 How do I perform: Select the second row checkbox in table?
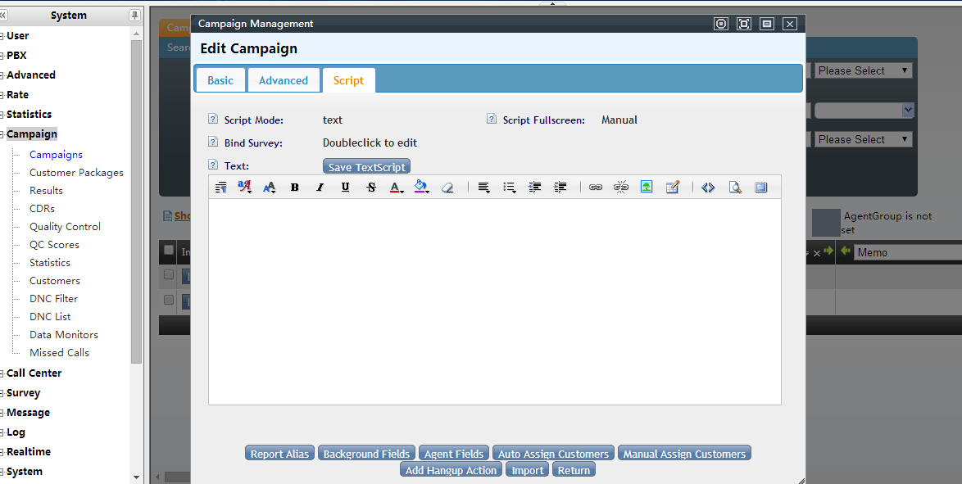click(169, 300)
